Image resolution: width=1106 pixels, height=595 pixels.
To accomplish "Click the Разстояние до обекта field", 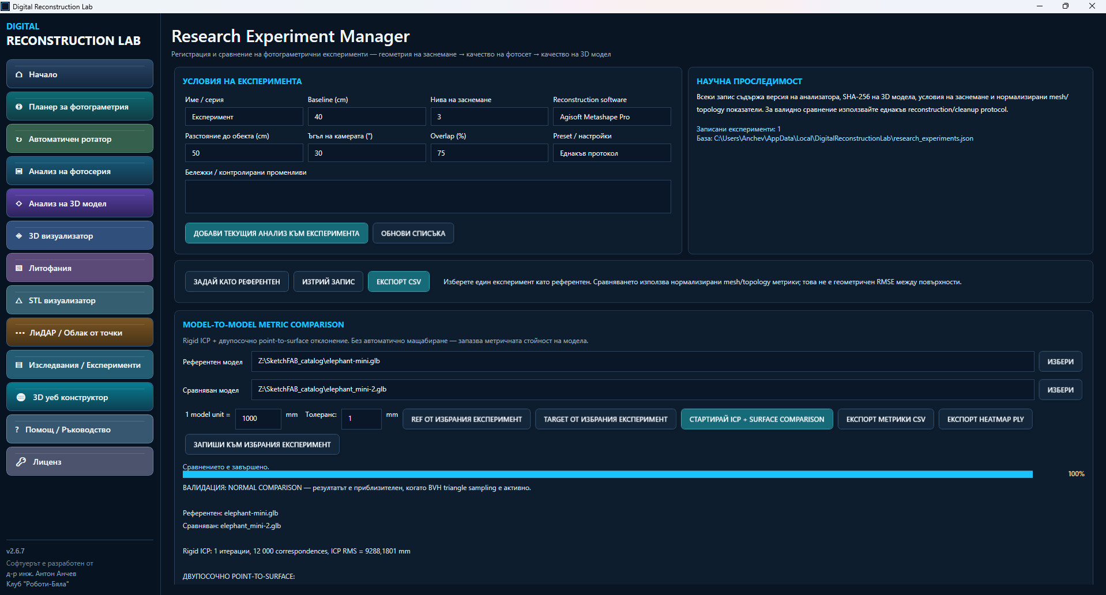I will (x=244, y=153).
